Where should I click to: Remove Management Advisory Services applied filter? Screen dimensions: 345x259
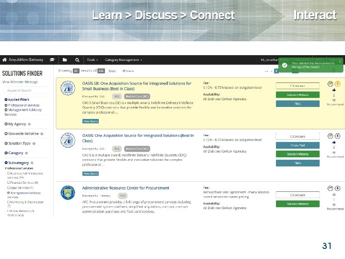pyautogui.click(x=6, y=110)
